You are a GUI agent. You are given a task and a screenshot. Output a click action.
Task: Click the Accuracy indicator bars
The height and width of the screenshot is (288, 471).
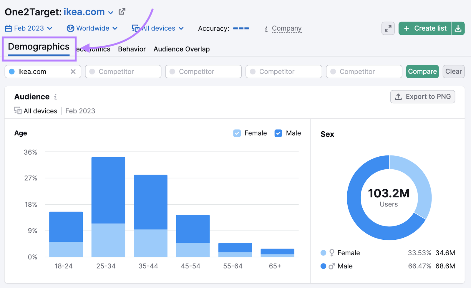241,29
